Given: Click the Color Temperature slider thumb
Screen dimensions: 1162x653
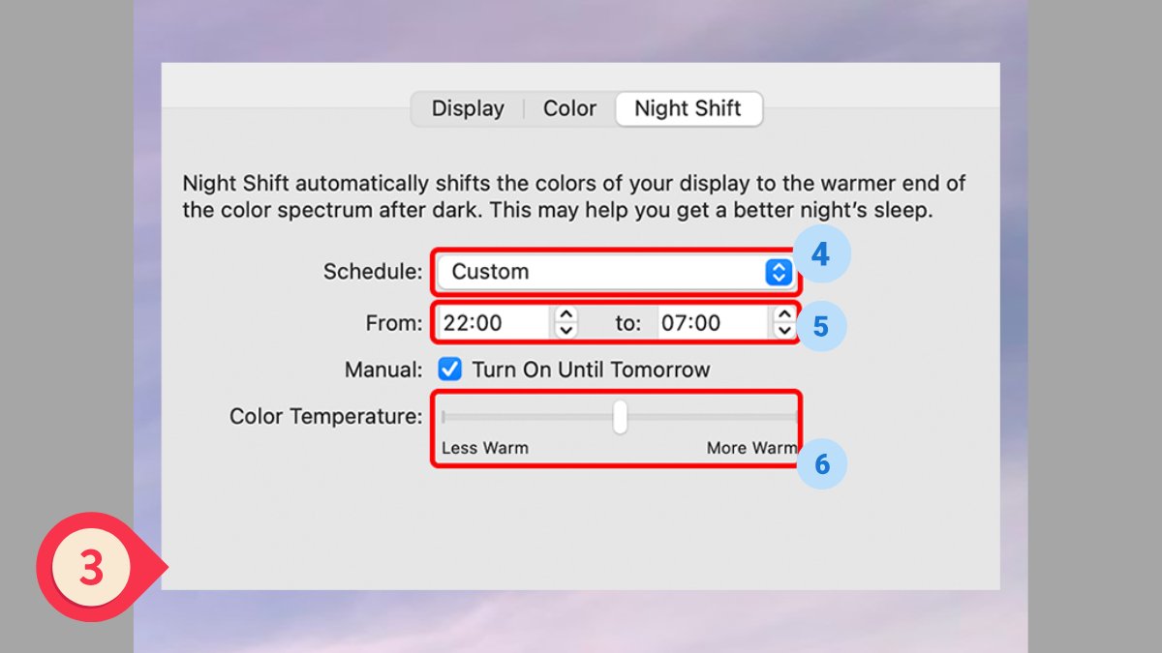Looking at the screenshot, I should (x=620, y=417).
